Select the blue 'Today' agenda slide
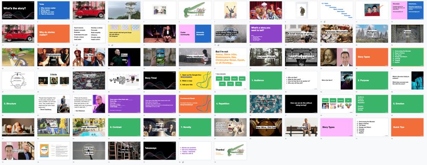 pos(53,10)
